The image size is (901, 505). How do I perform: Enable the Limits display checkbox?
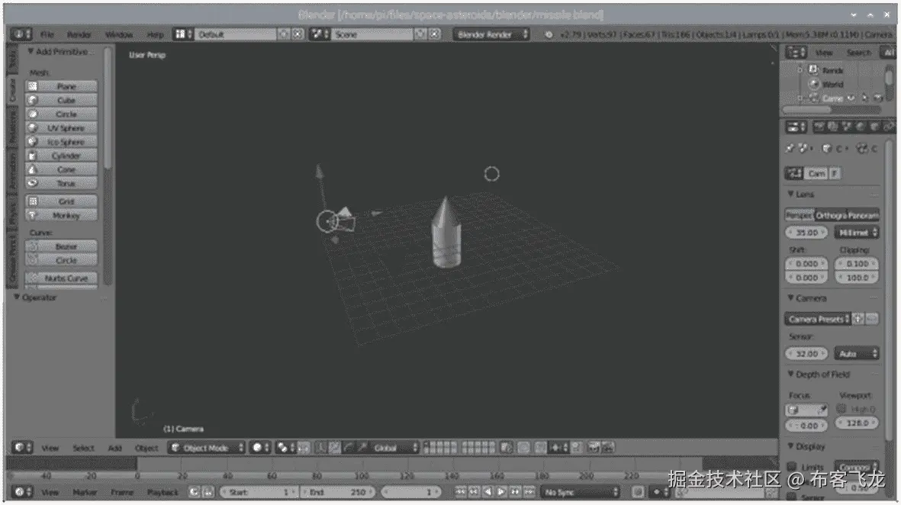[x=792, y=467]
